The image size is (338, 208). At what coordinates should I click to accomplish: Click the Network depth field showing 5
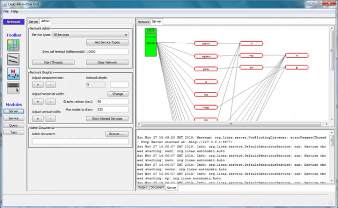pos(96,84)
